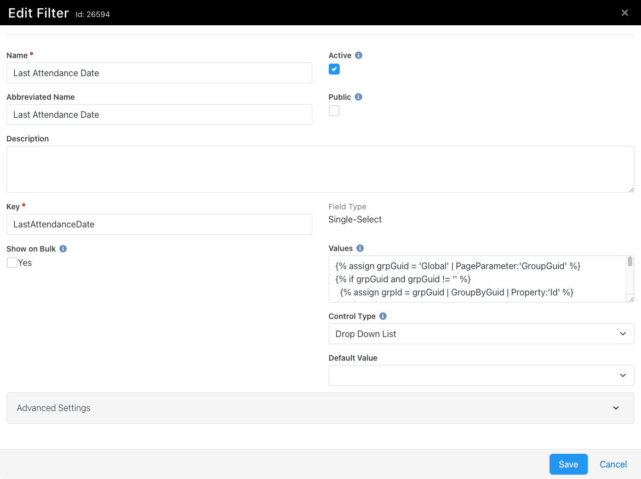Click the Edit Filter title
Image resolution: width=641 pixels, height=479 pixels.
[38, 13]
